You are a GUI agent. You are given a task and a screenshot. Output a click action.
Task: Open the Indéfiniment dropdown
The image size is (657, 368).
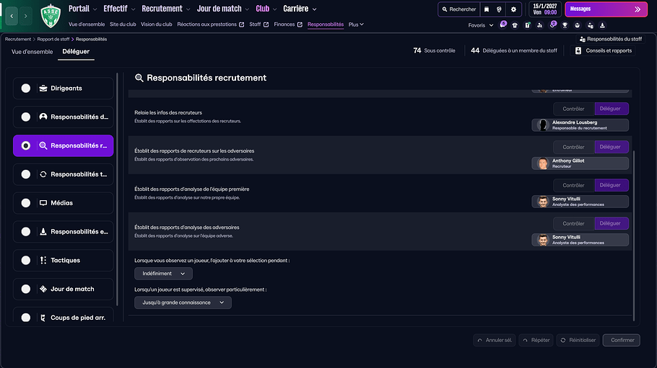pos(163,274)
